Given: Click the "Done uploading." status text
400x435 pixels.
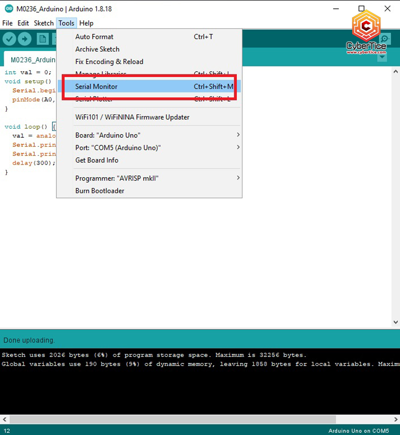Looking at the screenshot, I should (x=29, y=340).
